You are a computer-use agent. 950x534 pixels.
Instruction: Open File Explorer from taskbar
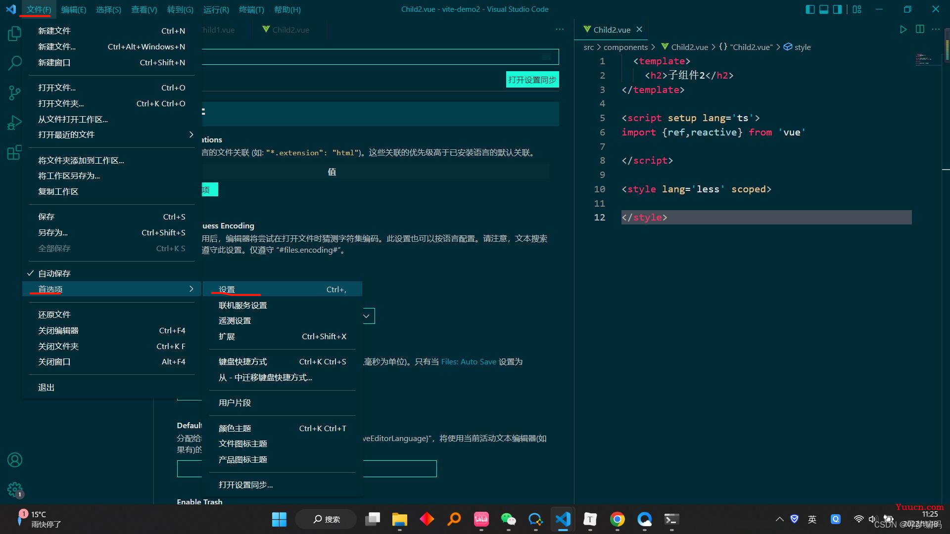click(399, 519)
